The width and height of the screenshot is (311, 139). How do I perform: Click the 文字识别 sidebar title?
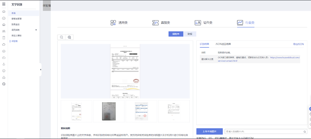(x=17, y=5)
